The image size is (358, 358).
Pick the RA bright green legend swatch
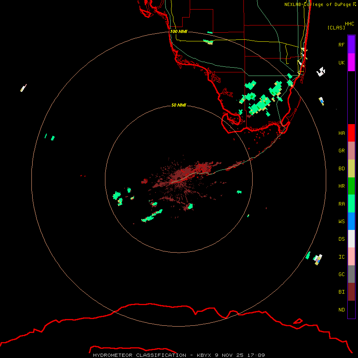pos(351,204)
